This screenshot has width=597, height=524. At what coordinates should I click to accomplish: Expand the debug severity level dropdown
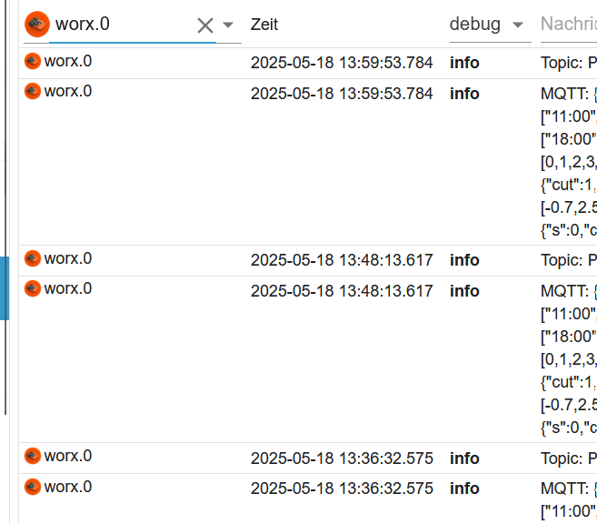[x=518, y=25]
